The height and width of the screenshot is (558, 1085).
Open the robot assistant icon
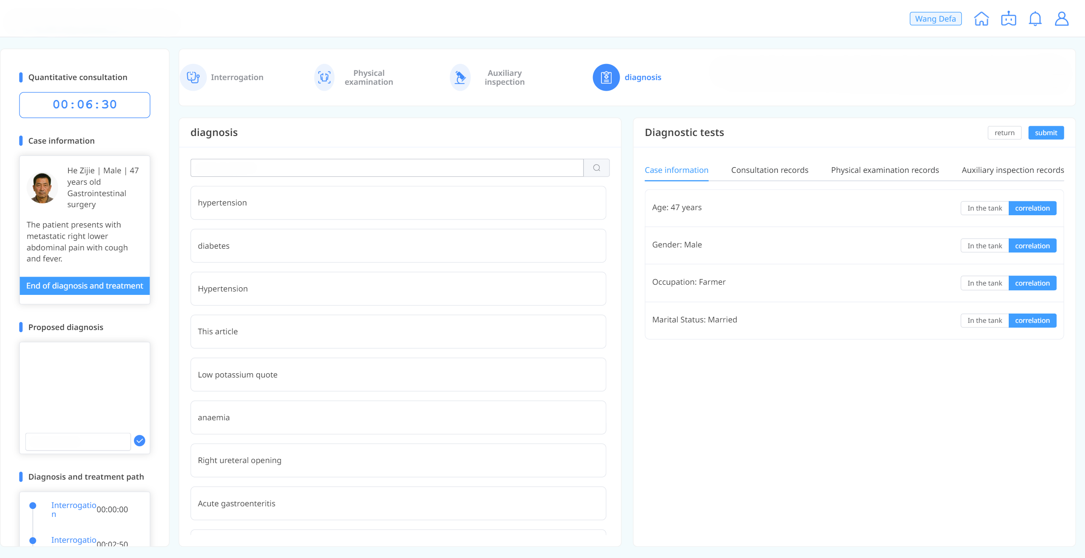point(1008,19)
